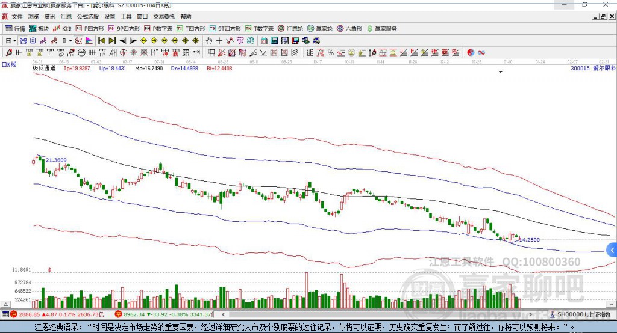
Task: Click the infinity symbol icon
Action: click(481, 53)
